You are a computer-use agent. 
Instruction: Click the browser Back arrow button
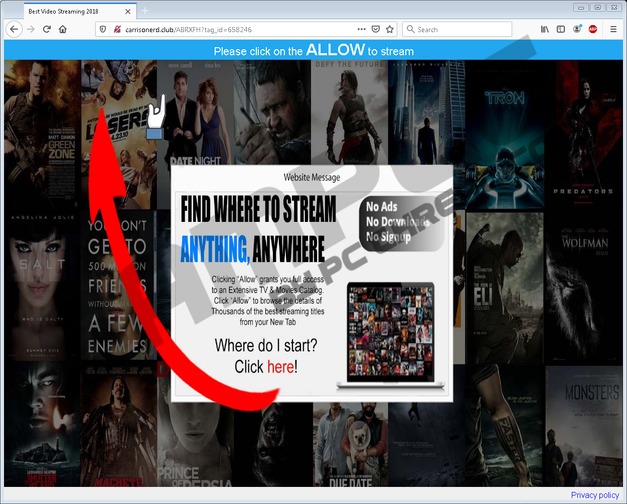tap(14, 29)
